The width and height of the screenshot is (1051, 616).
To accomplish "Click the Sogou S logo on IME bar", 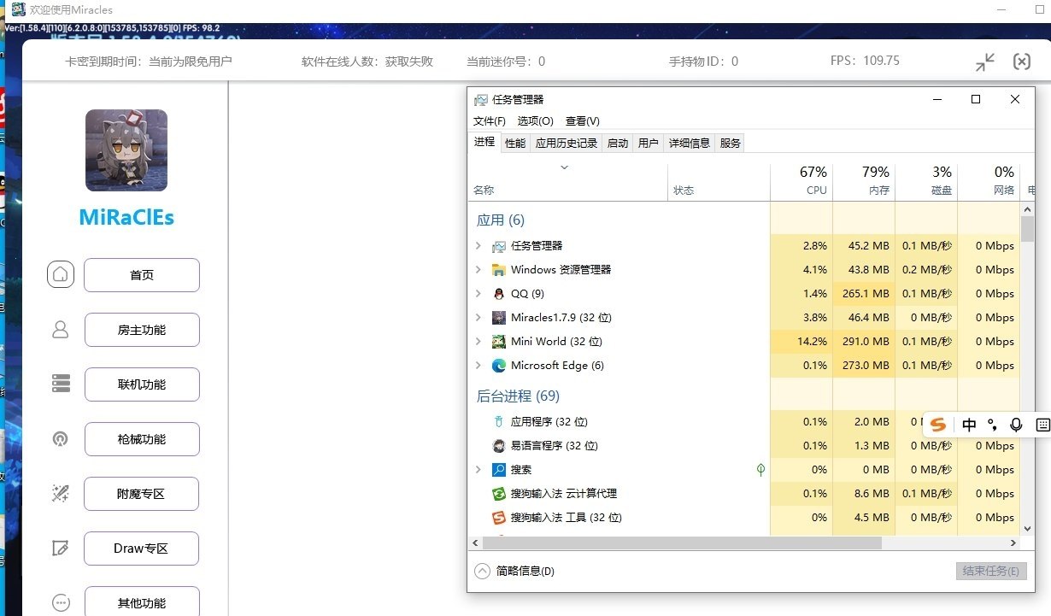I will 938,425.
